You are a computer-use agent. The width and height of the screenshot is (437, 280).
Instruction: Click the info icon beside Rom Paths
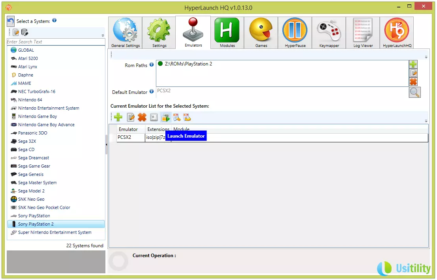152,65
